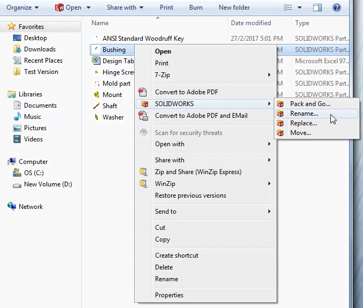The height and width of the screenshot is (308, 363).
Task: Click the Burn toolbar button
Action: [x=196, y=7]
